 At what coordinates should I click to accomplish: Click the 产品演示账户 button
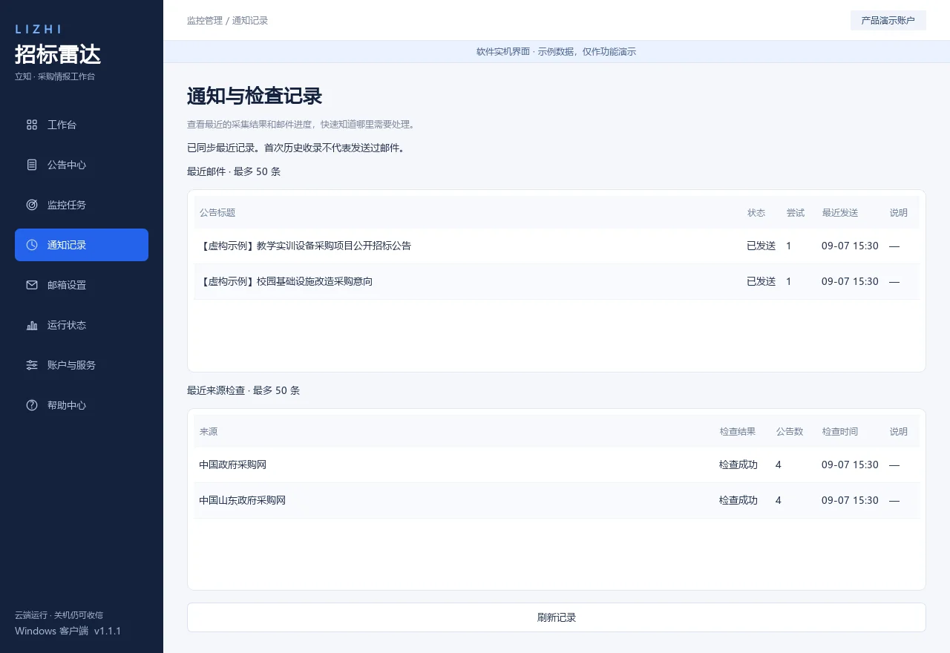coord(888,21)
